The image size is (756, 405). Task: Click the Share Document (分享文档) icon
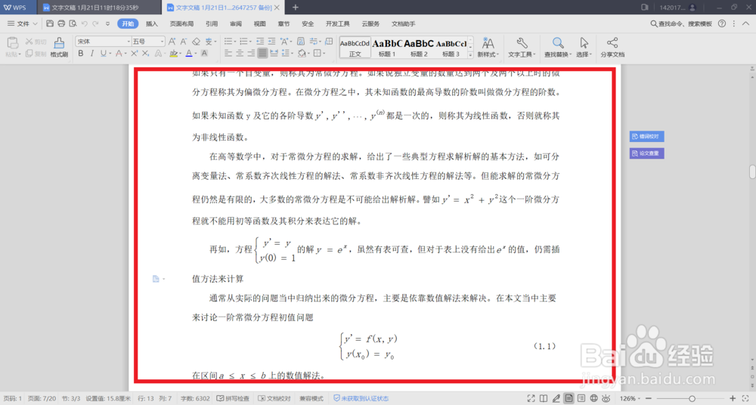612,48
